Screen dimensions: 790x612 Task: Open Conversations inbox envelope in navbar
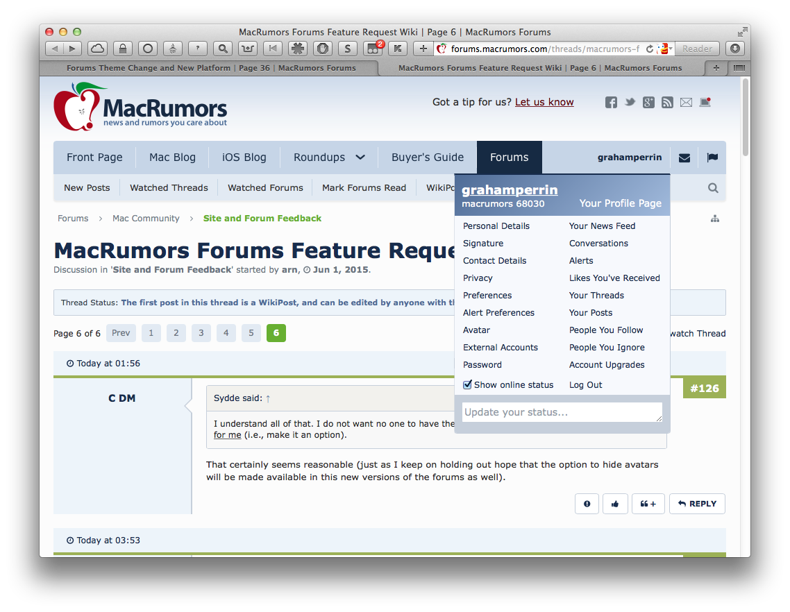pos(684,158)
